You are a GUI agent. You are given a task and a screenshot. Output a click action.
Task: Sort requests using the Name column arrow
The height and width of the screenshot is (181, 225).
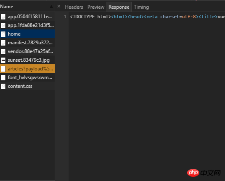51,7
